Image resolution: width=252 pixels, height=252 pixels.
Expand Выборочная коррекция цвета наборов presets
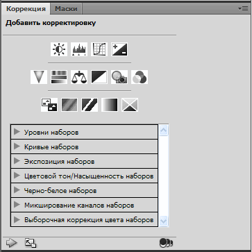pos(17,219)
